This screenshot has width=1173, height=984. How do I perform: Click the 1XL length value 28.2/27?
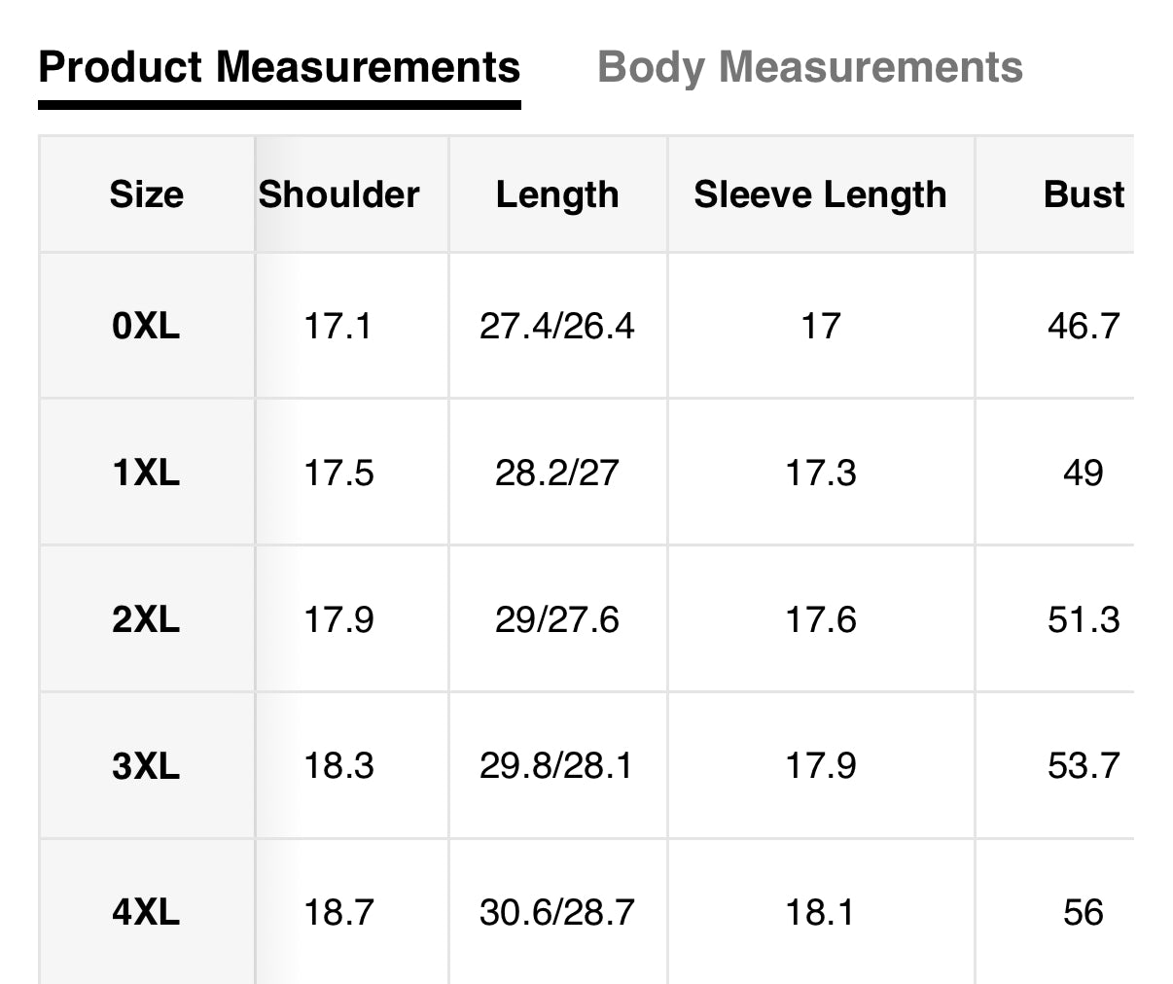click(x=557, y=473)
